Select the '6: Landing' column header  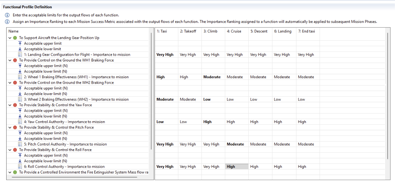[284, 31]
